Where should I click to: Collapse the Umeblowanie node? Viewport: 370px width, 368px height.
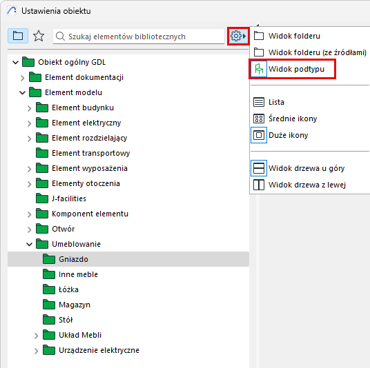pos(29,245)
